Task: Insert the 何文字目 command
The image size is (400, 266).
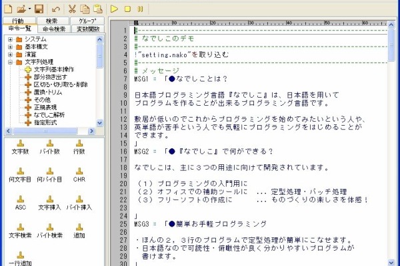Action: 20,176
